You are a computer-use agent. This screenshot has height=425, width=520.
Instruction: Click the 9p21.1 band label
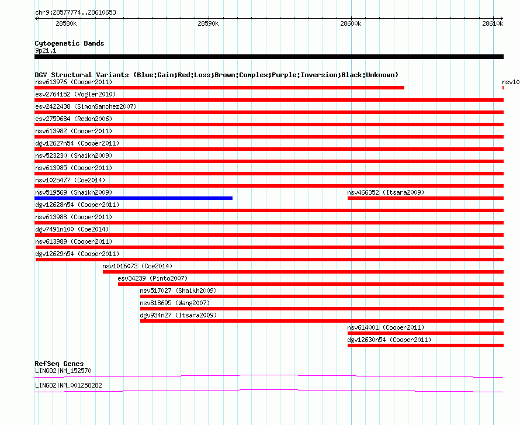[x=46, y=50]
